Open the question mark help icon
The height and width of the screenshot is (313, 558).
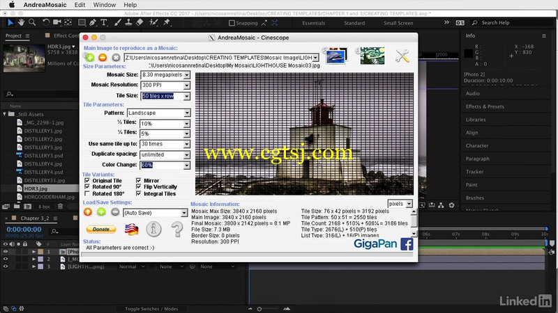pyautogui.click(x=177, y=230)
